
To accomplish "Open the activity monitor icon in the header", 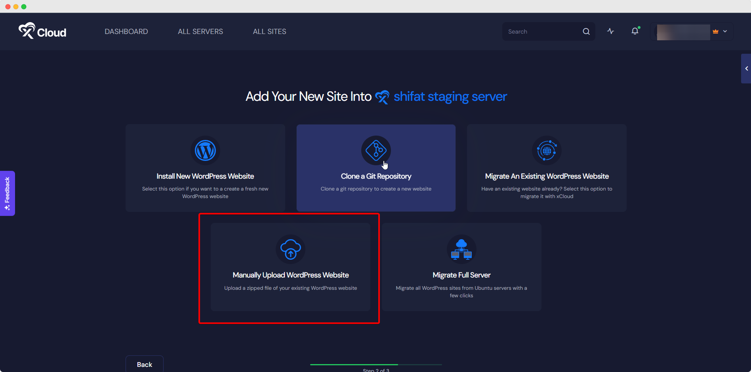I will coord(610,31).
